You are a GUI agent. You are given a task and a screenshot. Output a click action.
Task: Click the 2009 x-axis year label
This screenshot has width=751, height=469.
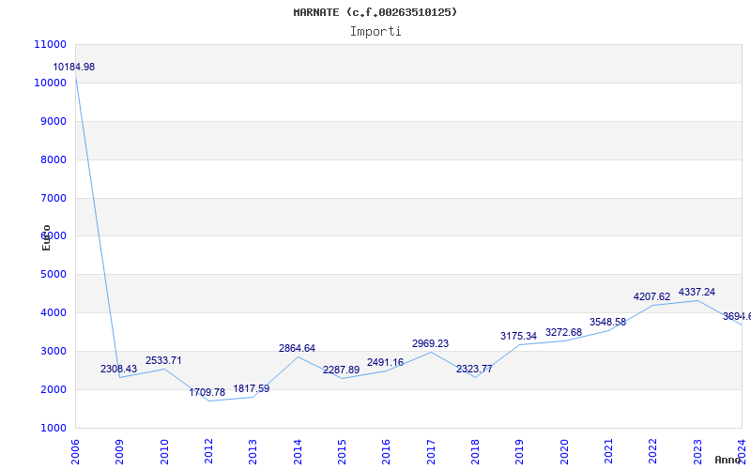(x=119, y=452)
